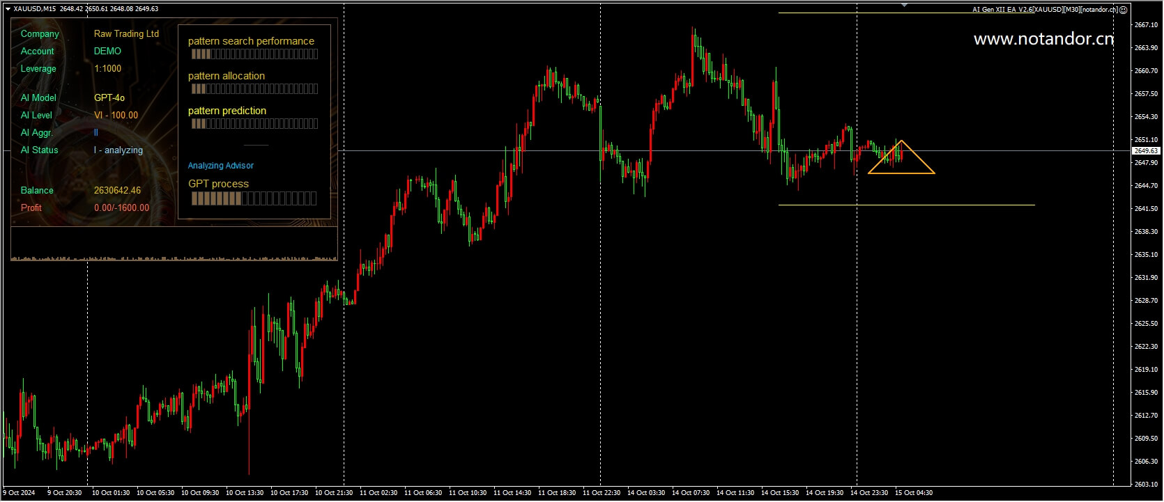Click the Profit label
Viewport: 1164px width, 502px height.
(31, 208)
